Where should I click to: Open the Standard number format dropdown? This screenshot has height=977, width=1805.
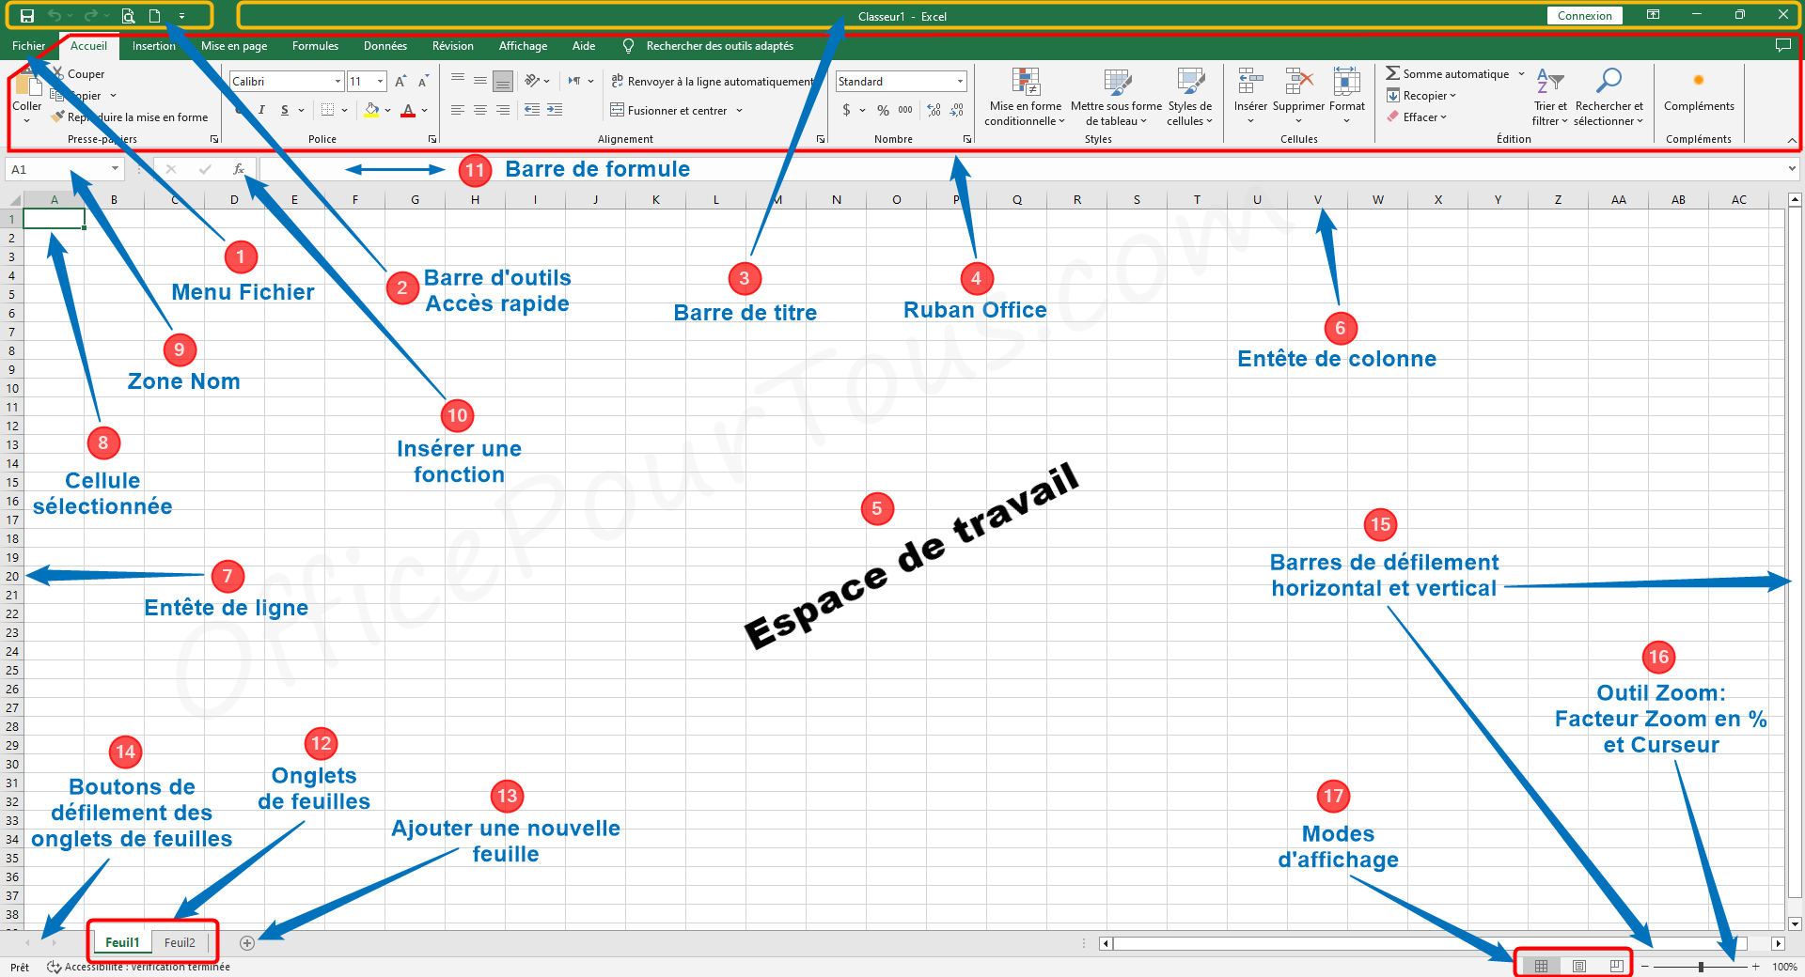tap(960, 82)
